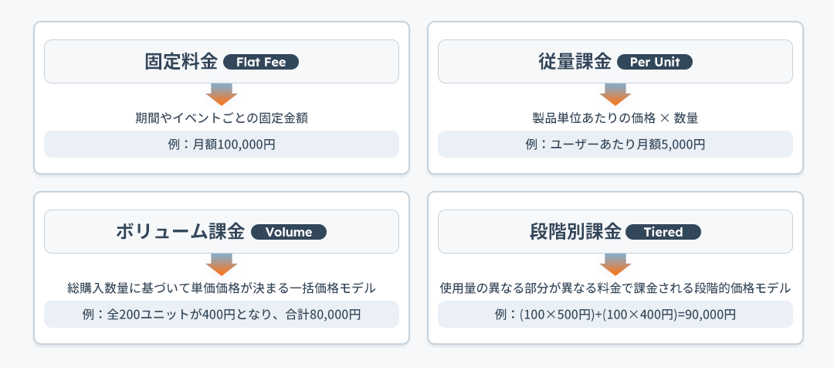Select the (100×500円) formula example box
The width and height of the screenshot is (834, 368).
[x=615, y=315]
